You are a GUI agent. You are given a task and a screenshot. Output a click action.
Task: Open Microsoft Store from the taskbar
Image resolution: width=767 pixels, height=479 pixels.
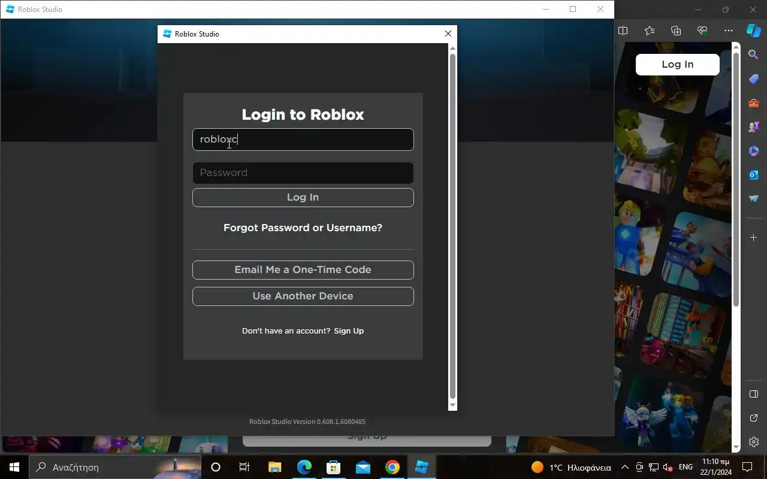(x=334, y=467)
